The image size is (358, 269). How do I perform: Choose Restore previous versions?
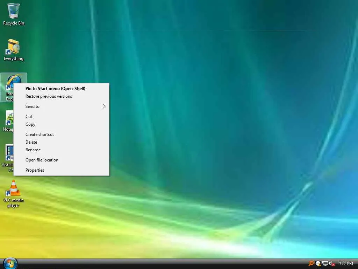pos(62,96)
